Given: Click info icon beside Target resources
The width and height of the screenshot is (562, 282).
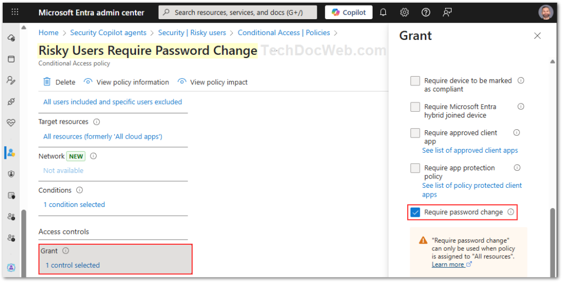Looking at the screenshot, I should (97, 122).
